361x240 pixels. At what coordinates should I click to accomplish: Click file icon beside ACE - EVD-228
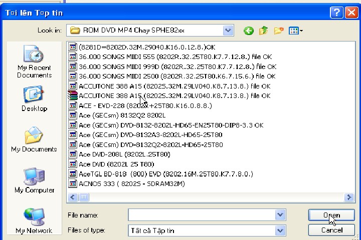click(73, 105)
